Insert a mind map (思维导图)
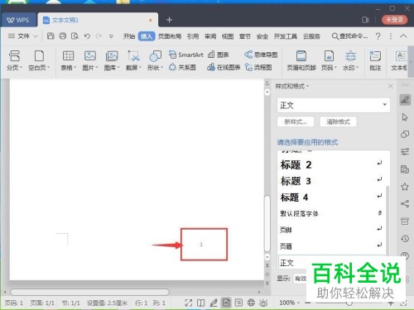414x310 pixels. [x=261, y=55]
